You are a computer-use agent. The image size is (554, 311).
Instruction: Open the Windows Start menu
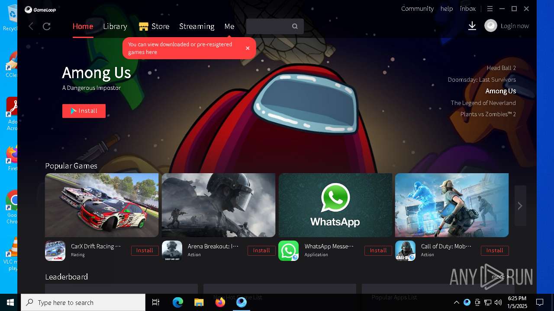[10, 302]
